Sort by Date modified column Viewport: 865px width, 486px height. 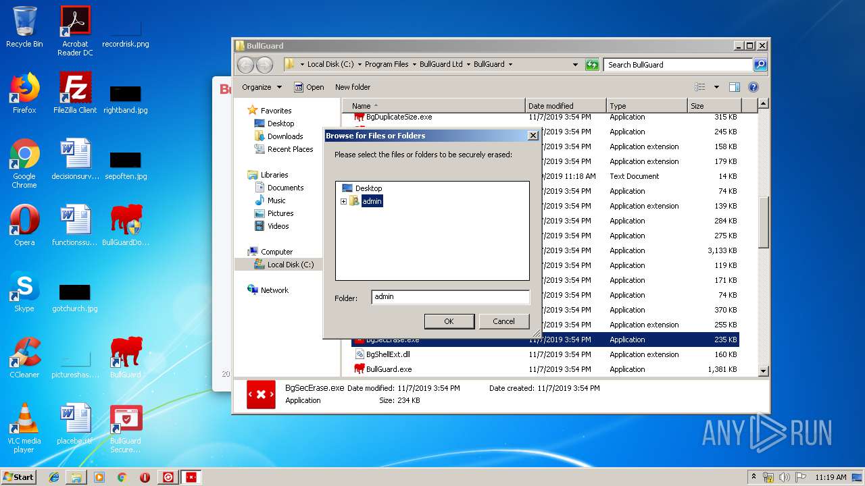tap(566, 106)
